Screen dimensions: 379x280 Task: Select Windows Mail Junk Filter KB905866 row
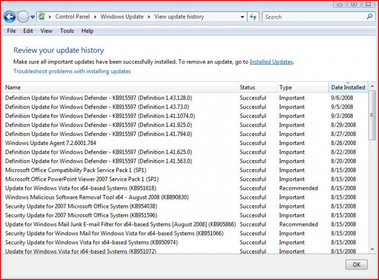coord(185,224)
